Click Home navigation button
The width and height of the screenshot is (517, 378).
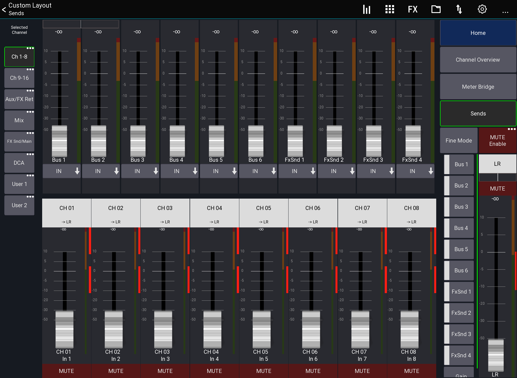[x=478, y=33]
